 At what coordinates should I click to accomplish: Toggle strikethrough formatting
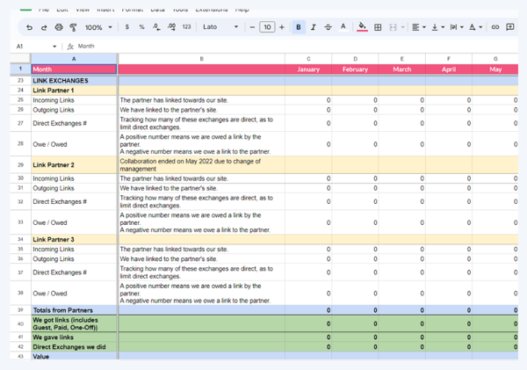pos(328,27)
